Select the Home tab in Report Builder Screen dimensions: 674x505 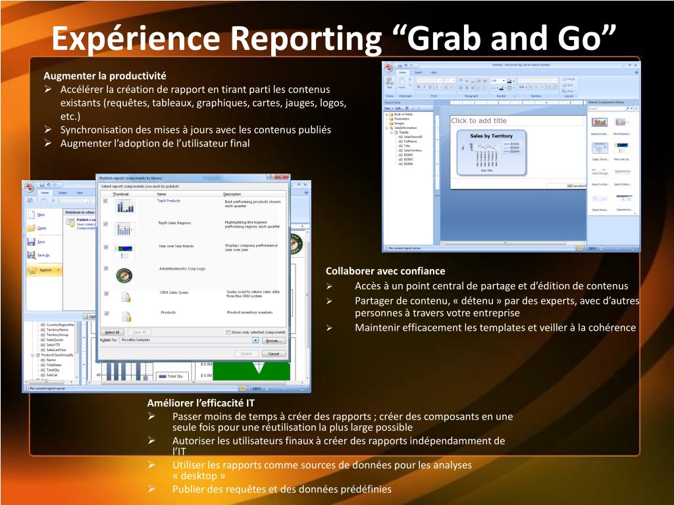click(402, 72)
